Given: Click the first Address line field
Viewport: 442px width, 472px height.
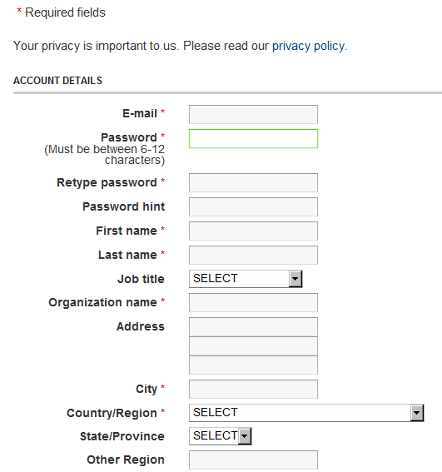Looking at the screenshot, I should tap(253, 326).
